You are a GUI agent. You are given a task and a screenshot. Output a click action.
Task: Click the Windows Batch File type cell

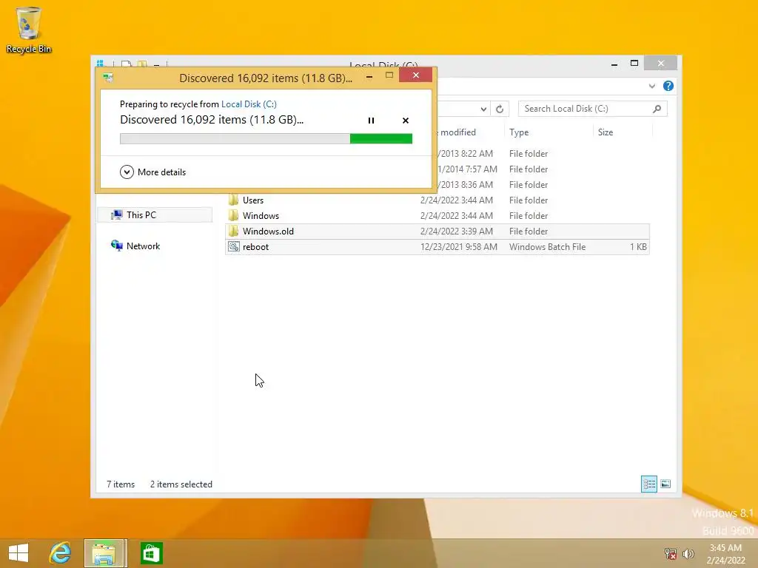point(547,247)
